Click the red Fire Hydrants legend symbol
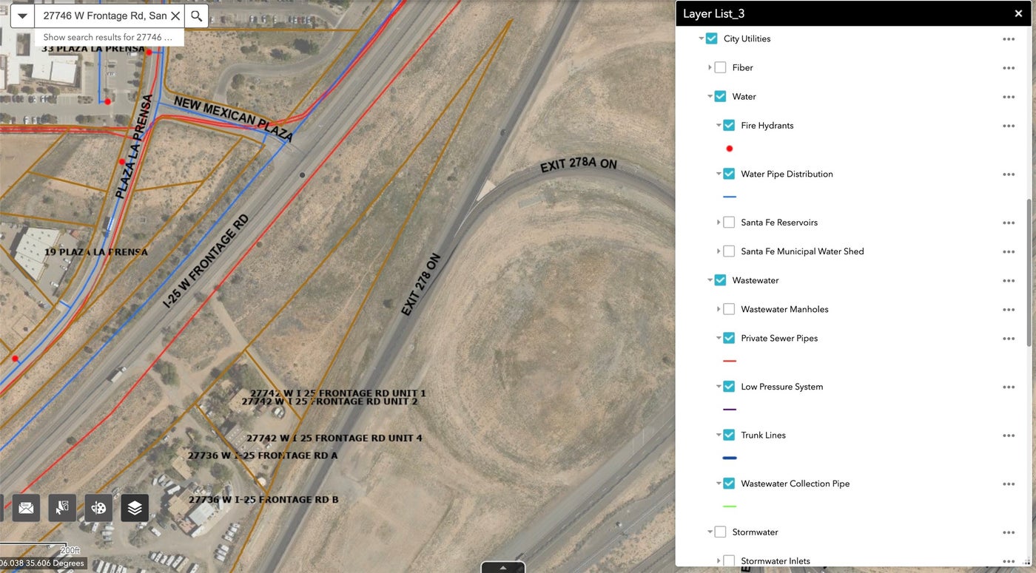The image size is (1036, 573). [x=730, y=149]
